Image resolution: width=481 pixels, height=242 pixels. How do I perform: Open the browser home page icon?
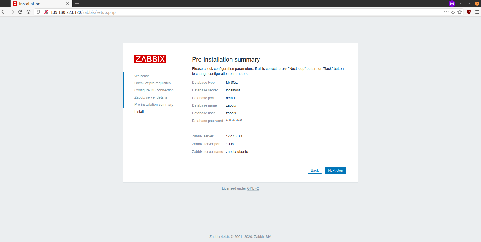(x=28, y=12)
